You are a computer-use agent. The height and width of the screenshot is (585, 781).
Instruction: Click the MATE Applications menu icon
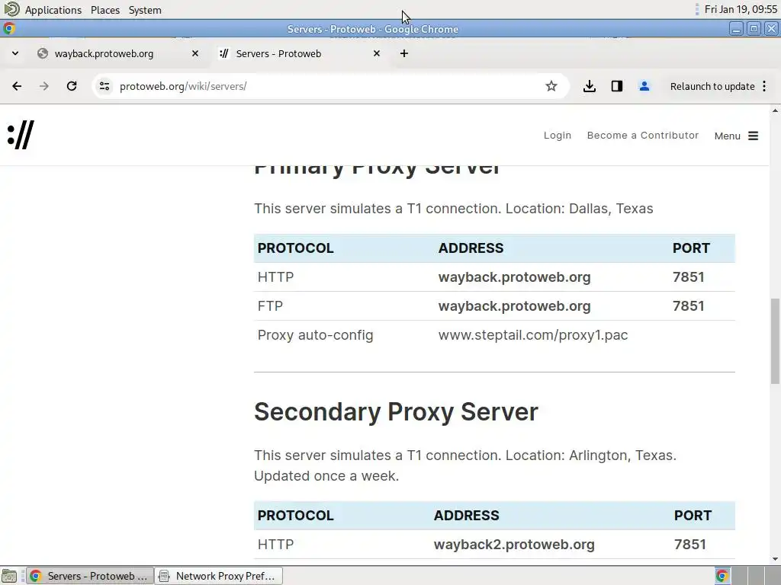tap(11, 9)
